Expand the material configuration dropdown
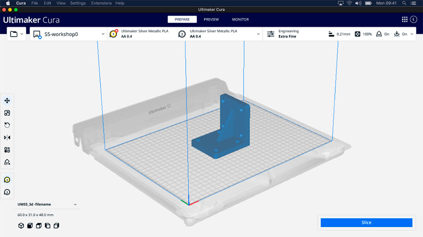The width and height of the screenshot is (423, 237). (258, 34)
